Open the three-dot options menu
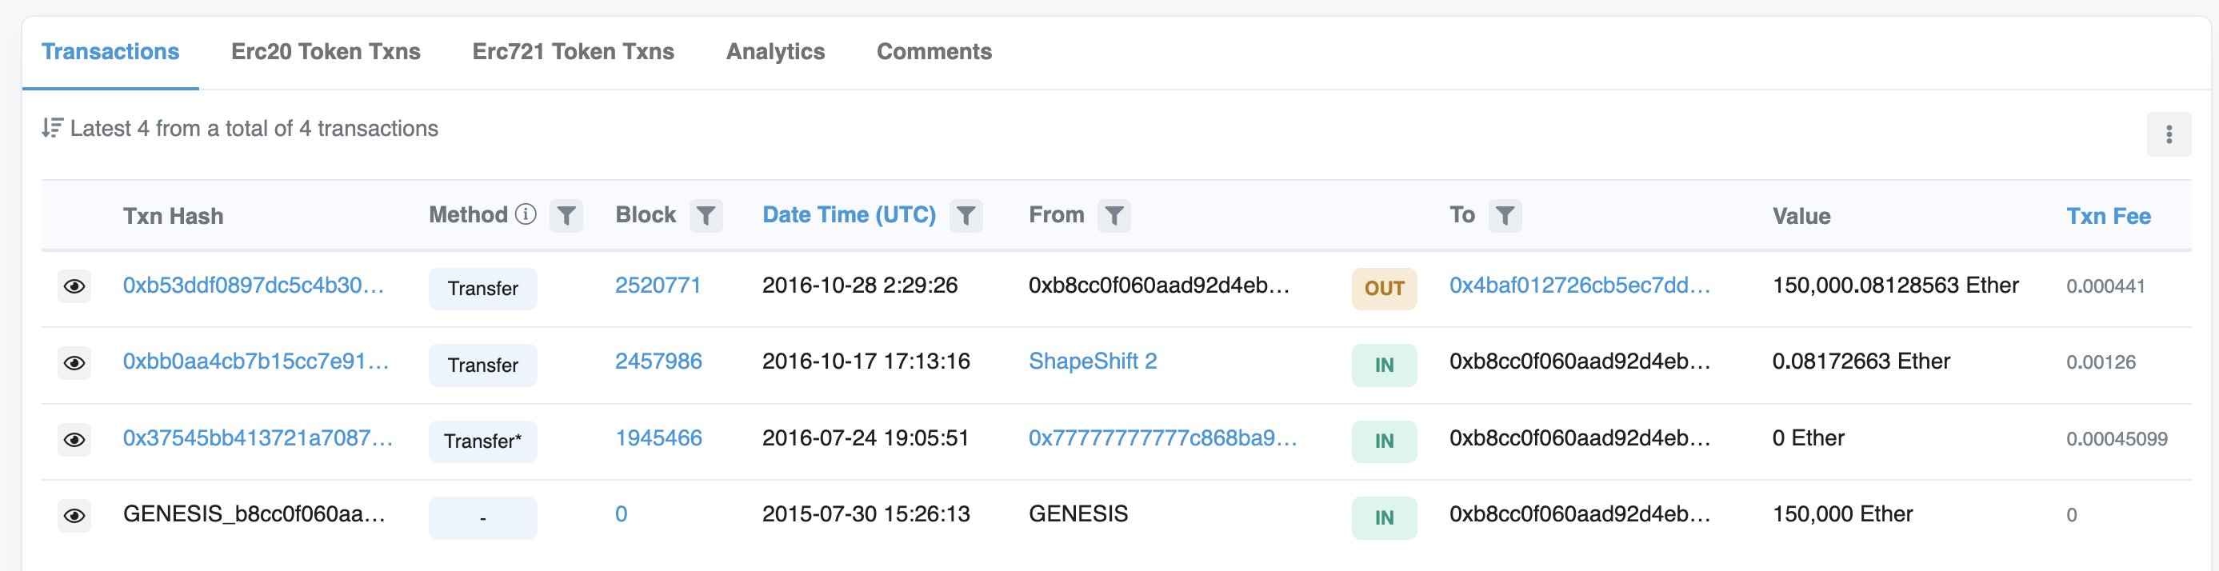The height and width of the screenshot is (571, 2219). pyautogui.click(x=2168, y=134)
